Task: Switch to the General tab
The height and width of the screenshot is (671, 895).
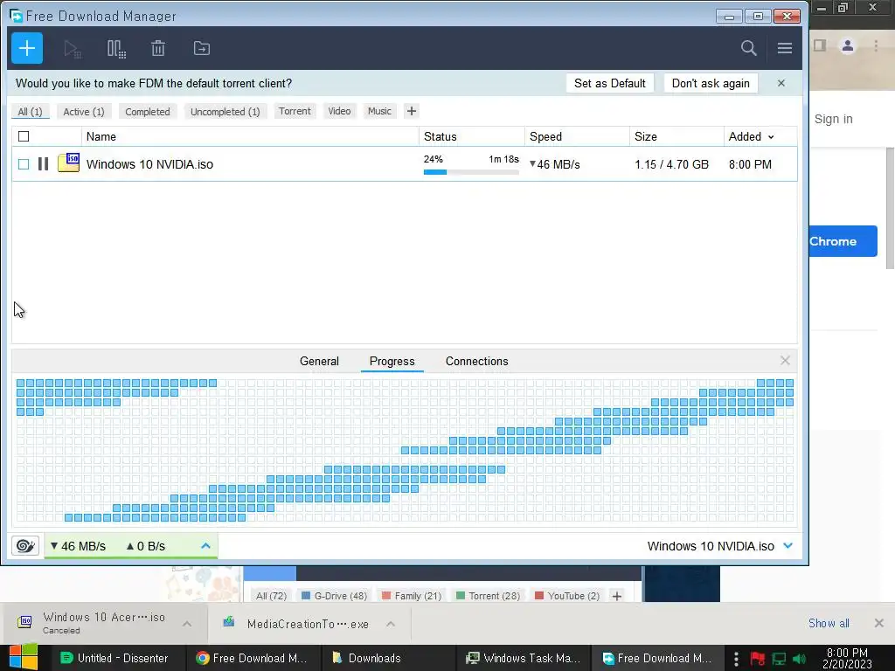Action: click(x=319, y=361)
